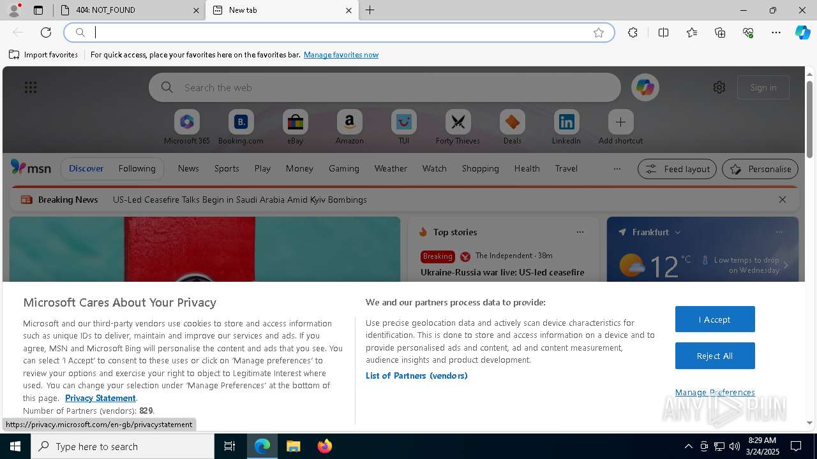Screen dimensions: 817x459
Task: Open the Collections icon
Action: (720, 33)
